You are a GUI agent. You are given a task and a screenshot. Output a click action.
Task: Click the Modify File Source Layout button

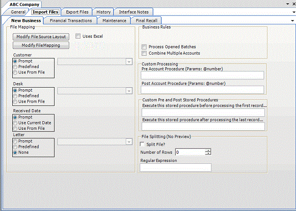pyautogui.click(x=41, y=36)
